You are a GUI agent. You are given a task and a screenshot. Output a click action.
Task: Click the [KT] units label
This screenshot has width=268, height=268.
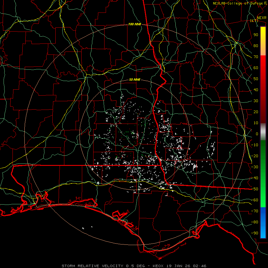pos(254,21)
